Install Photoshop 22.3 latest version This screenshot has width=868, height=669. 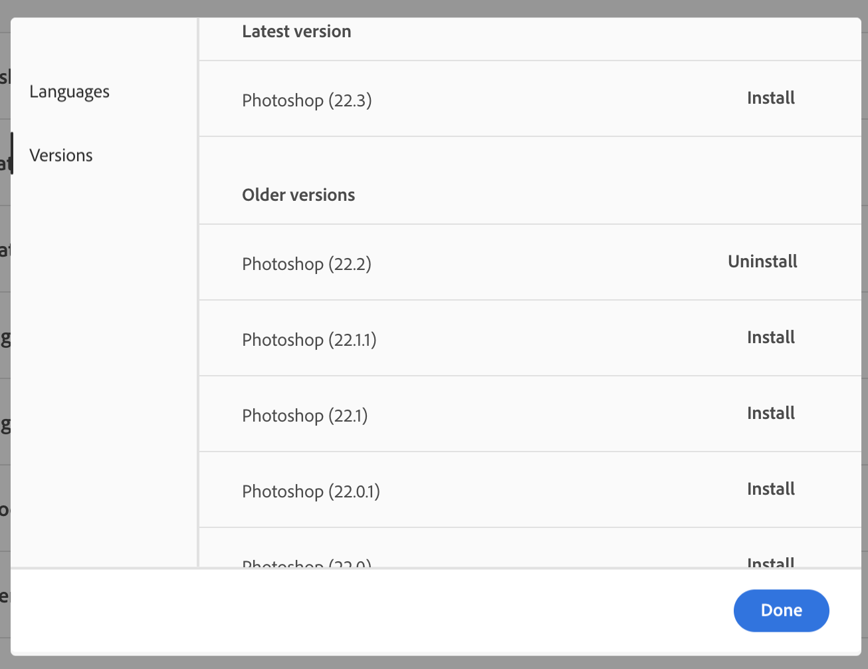tap(770, 98)
